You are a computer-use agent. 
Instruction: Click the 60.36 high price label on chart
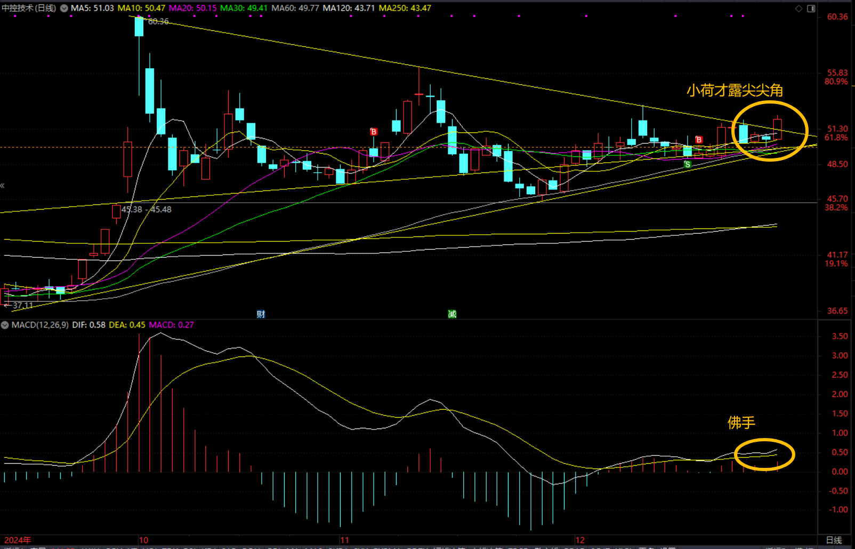point(158,21)
